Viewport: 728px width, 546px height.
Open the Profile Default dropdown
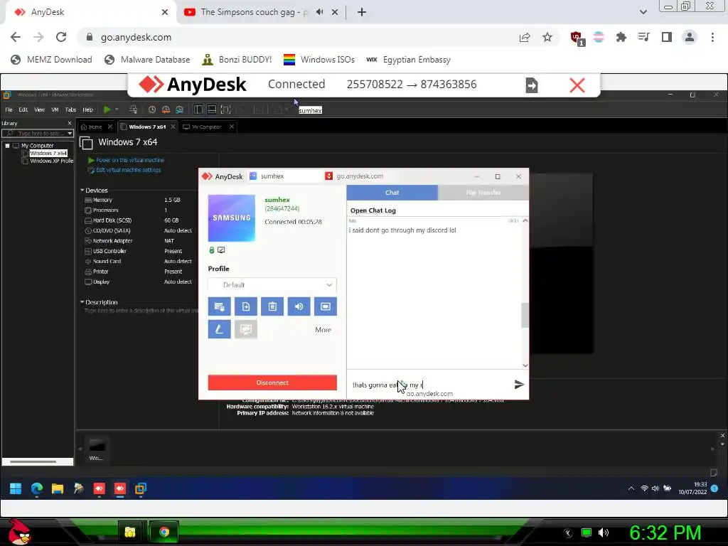272,285
